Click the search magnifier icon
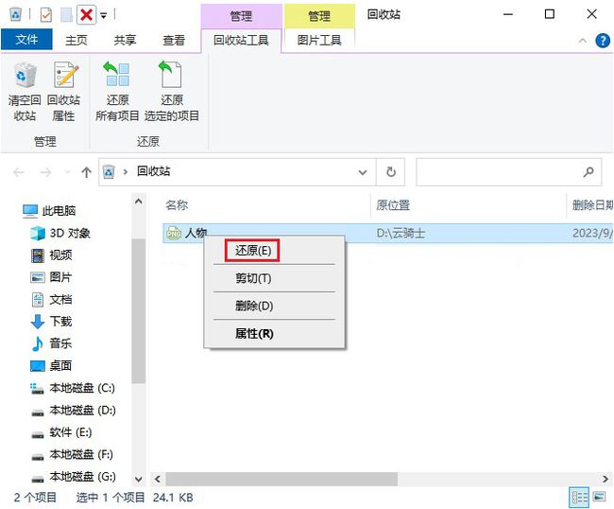Screen dimensions: 614x509 pyautogui.click(x=588, y=172)
